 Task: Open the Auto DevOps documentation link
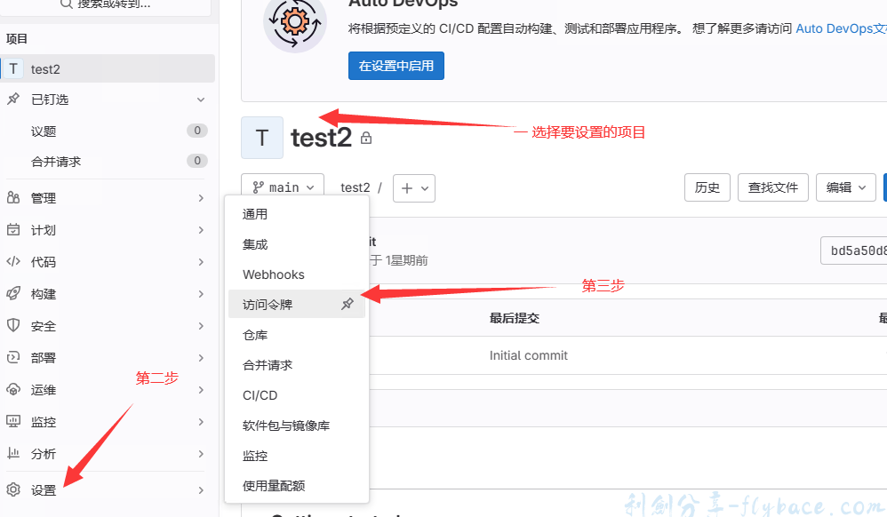coord(841,28)
